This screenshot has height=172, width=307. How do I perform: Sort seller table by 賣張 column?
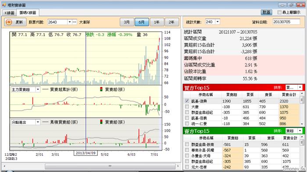point(271,138)
